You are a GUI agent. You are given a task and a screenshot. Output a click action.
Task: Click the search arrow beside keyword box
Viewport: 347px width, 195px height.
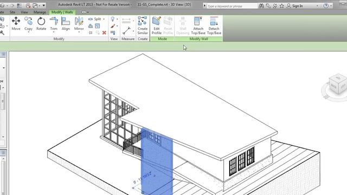204,6
